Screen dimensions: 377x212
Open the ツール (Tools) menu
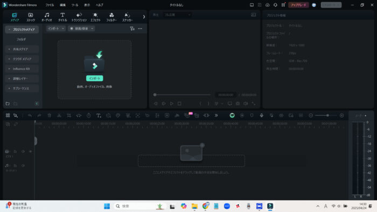[x=75, y=5]
